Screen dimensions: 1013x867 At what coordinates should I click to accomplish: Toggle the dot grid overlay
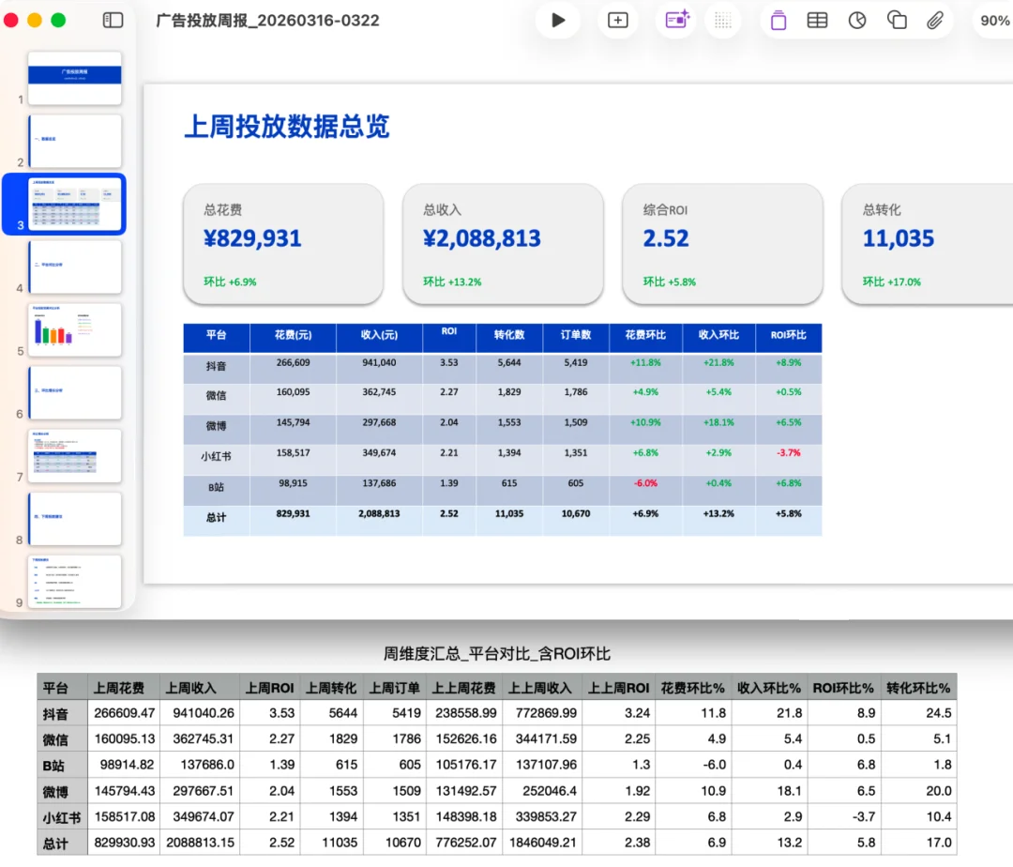(x=722, y=20)
